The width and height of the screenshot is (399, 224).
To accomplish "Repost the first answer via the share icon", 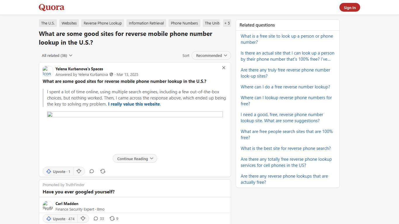I will [x=103, y=171].
